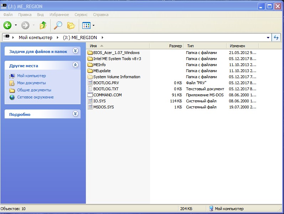This screenshot has height=214, width=284.
Task: Click the 21.05.2012 date cell
Action: pyautogui.click(x=243, y=53)
